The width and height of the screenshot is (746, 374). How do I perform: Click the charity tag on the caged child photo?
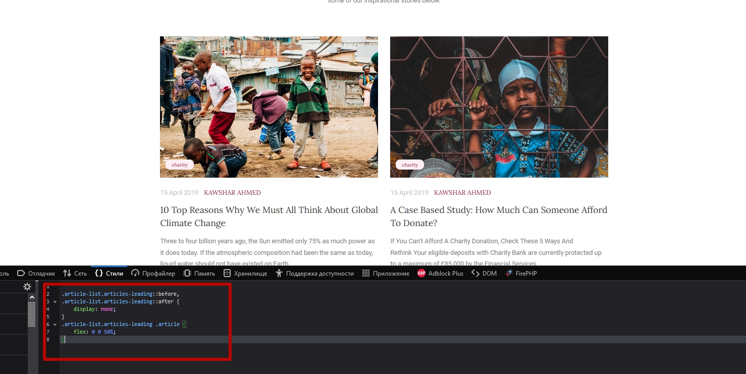[409, 165]
